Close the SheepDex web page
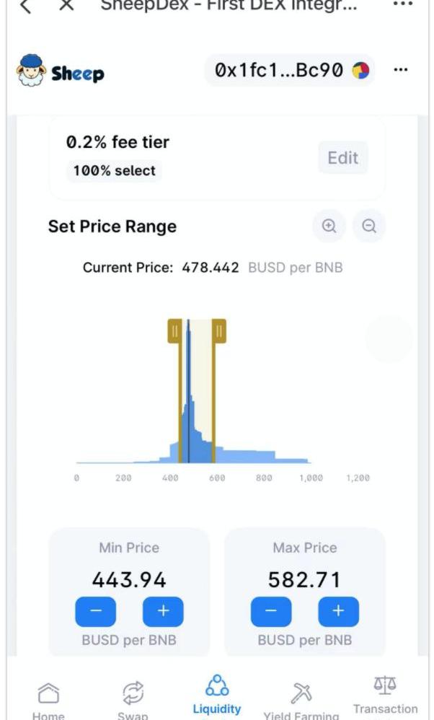Image resolution: width=434 pixels, height=720 pixels. coord(66,6)
